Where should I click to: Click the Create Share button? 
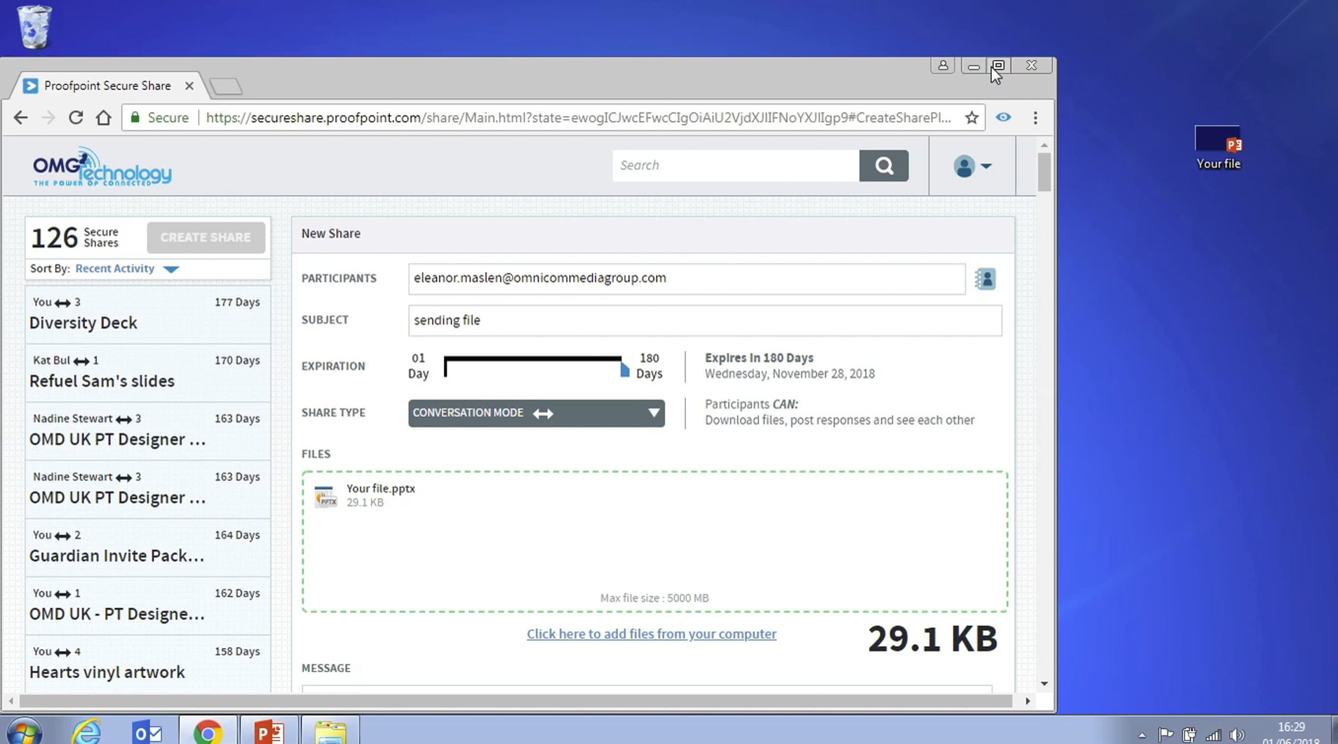coord(206,237)
